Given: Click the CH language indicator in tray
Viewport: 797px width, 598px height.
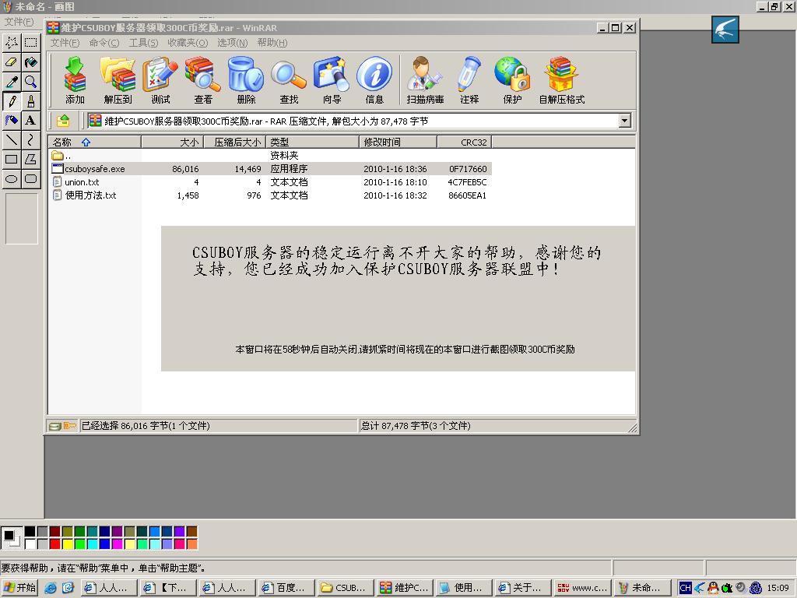Looking at the screenshot, I should click(685, 588).
